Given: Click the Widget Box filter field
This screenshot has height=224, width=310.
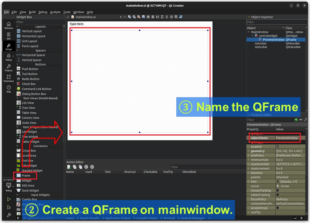Looking at the screenshot, I should 39,22.
